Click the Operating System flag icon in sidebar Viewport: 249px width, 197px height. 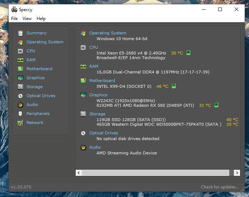click(20, 42)
